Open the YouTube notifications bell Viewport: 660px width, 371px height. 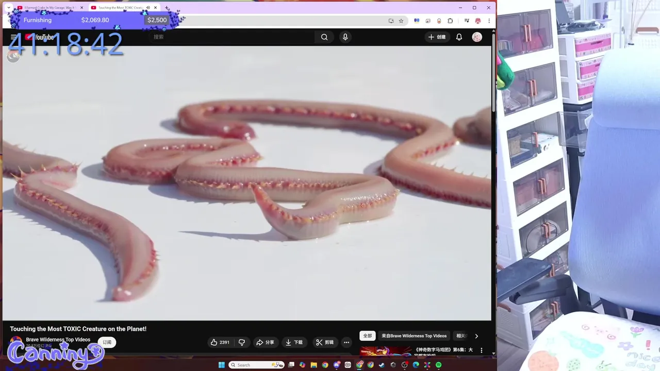(x=459, y=37)
